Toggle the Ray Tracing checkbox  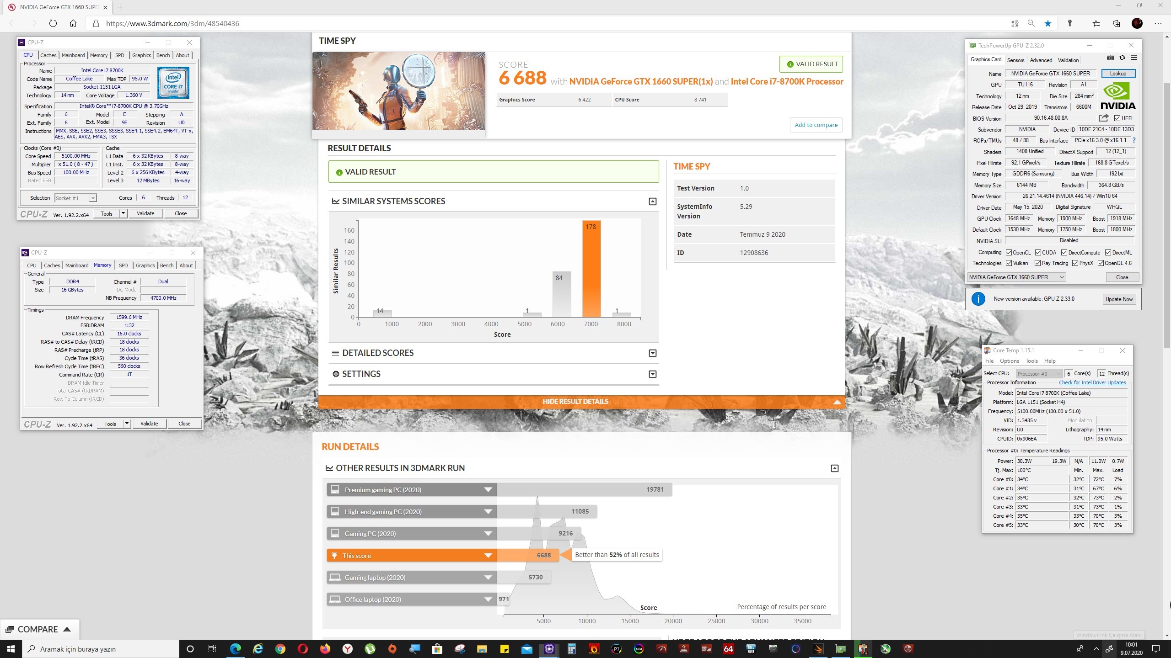(1037, 263)
